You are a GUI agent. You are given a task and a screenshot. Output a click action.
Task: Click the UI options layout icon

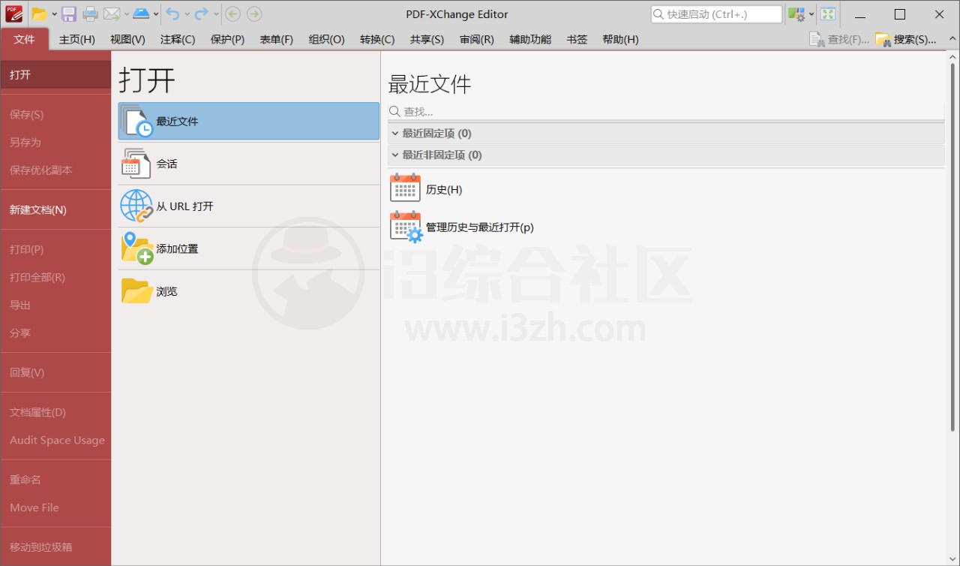click(x=796, y=14)
